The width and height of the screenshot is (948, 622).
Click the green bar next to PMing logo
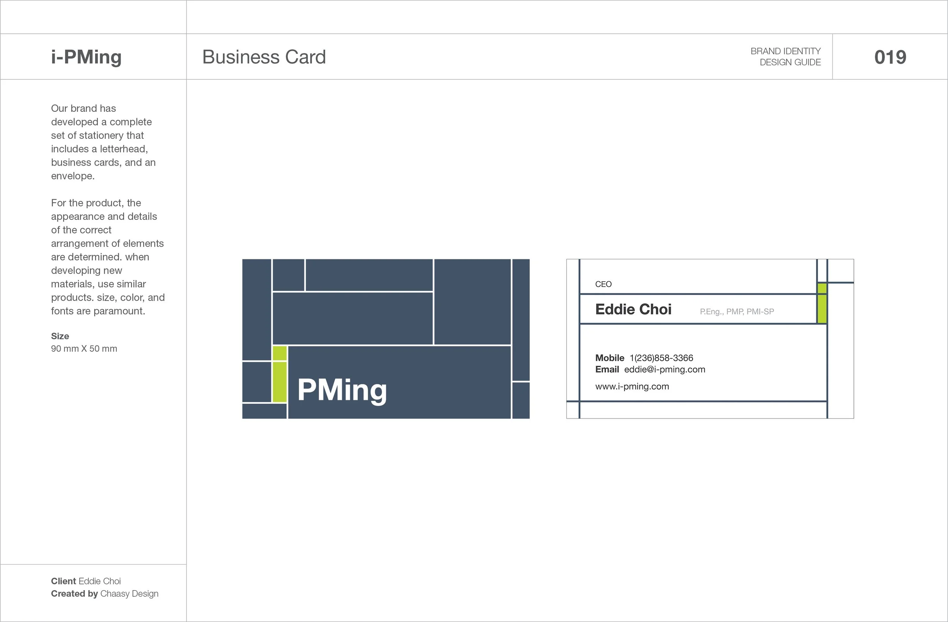pyautogui.click(x=279, y=374)
